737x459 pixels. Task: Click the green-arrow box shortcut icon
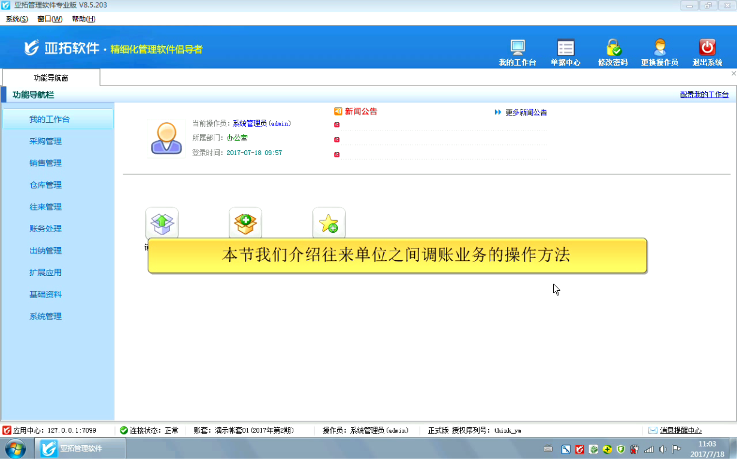[162, 223]
